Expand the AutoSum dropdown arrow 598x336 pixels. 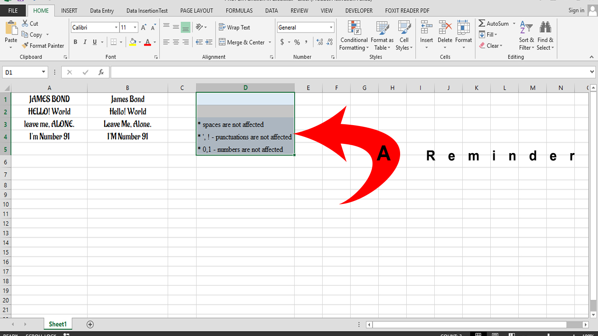514,24
